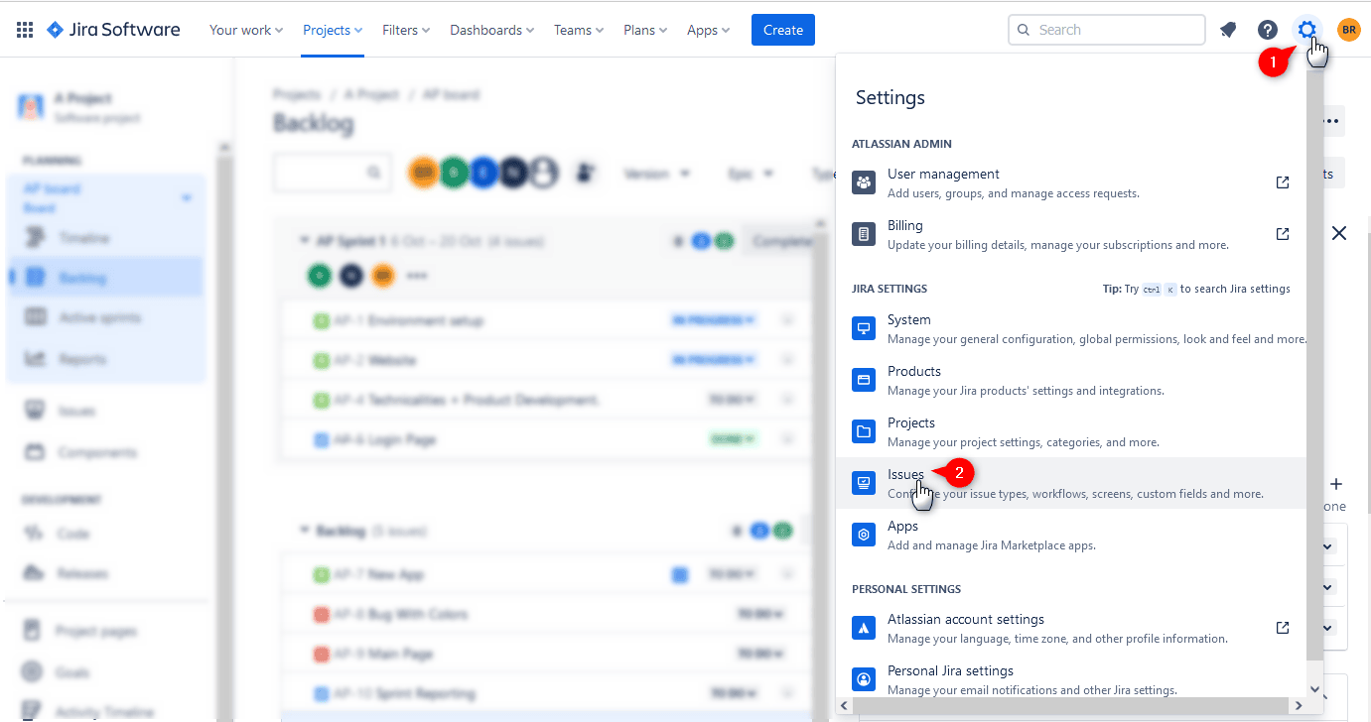The height and width of the screenshot is (722, 1371).
Task: Open the AP board switcher in sidebar
Action: [105, 197]
